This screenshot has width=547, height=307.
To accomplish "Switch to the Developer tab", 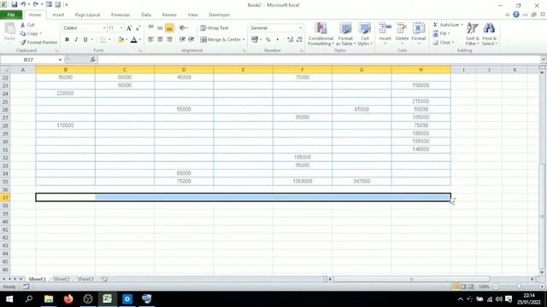I will tap(219, 15).
